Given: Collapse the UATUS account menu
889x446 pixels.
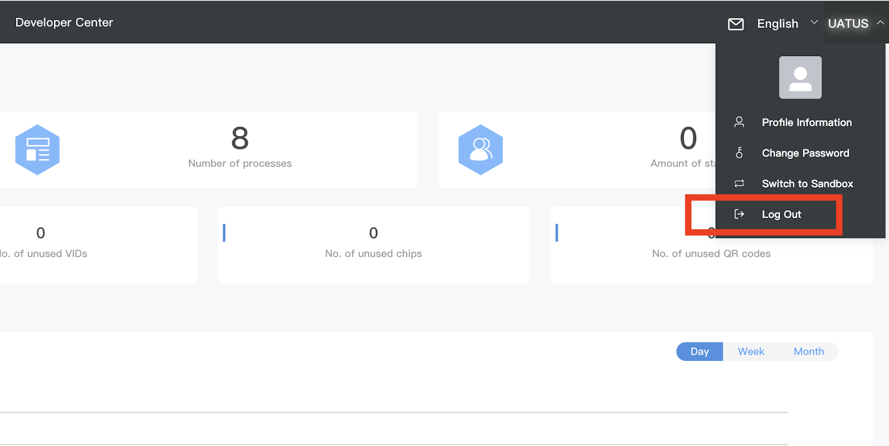Looking at the screenshot, I should pyautogui.click(x=856, y=23).
